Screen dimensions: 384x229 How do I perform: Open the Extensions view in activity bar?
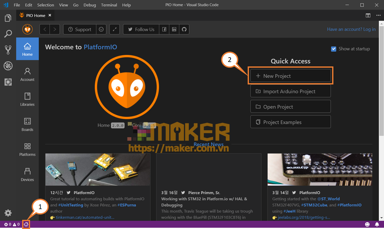point(8,82)
